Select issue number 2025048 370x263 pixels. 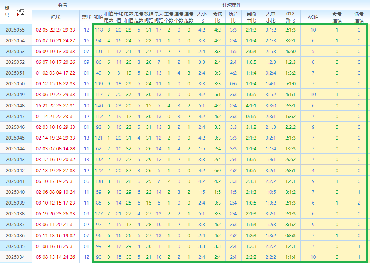15,105
